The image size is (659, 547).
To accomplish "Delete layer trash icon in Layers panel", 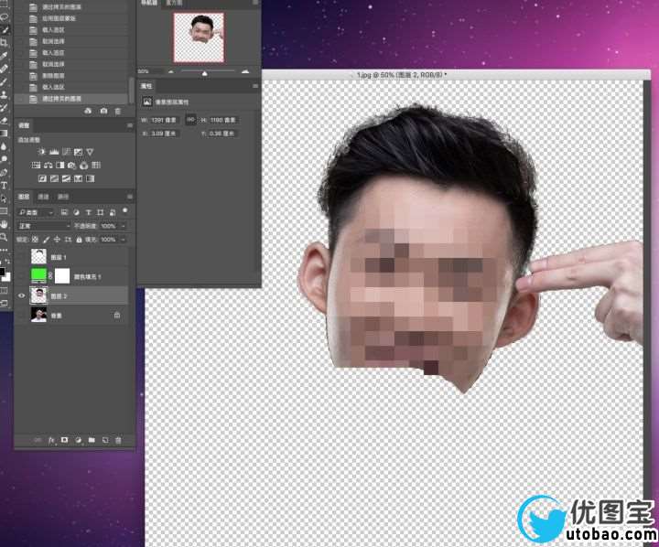I will 118,440.
